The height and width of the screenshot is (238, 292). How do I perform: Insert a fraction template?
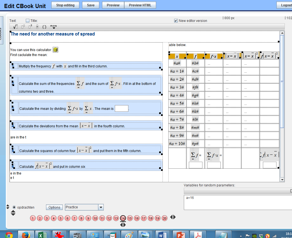coord(37,27)
